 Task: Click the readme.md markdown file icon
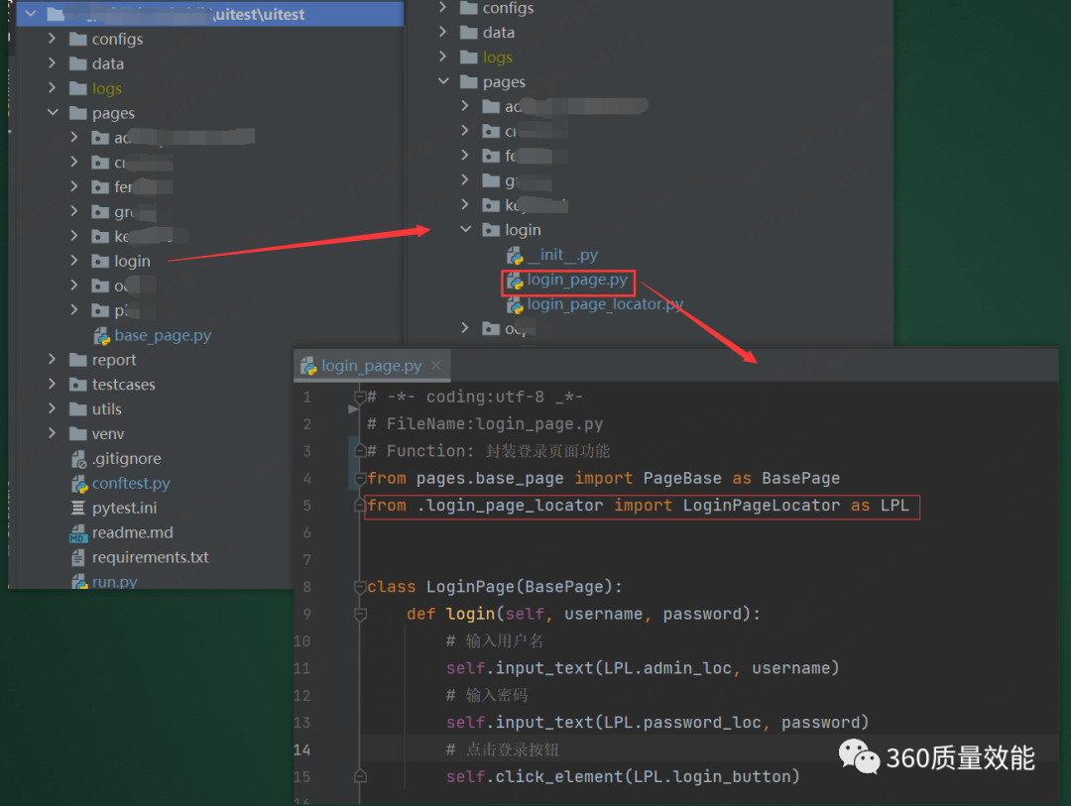coord(78,533)
